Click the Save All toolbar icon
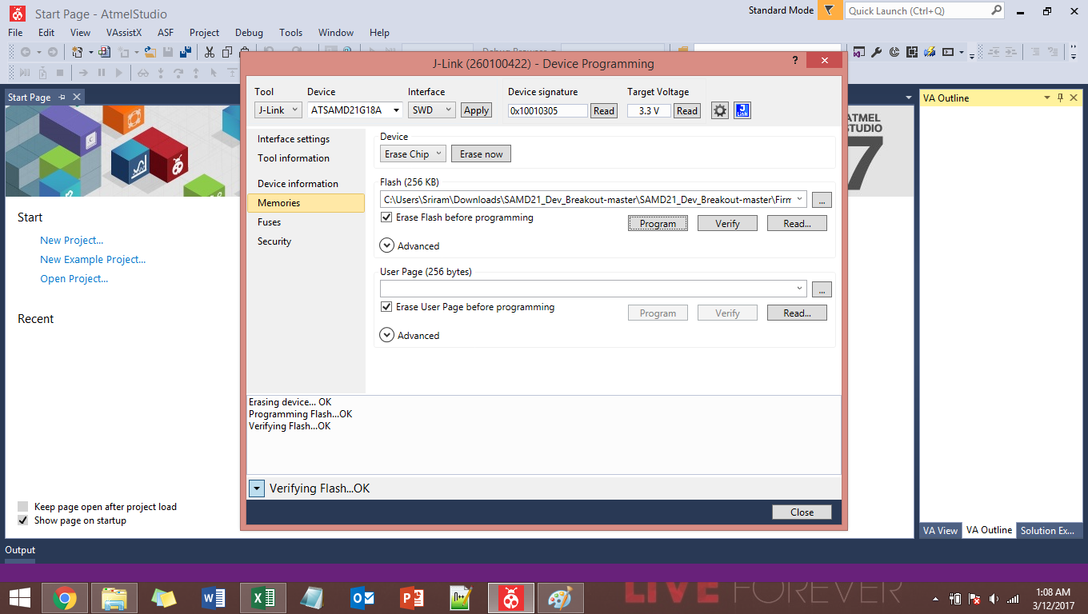 tap(186, 52)
